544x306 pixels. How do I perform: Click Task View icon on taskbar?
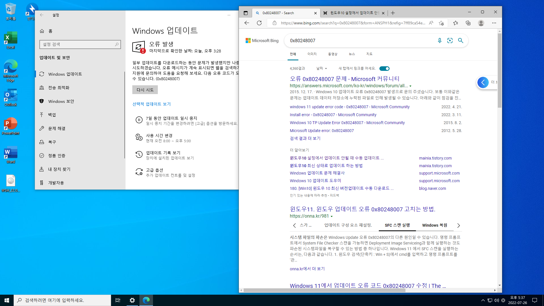tap(118, 300)
